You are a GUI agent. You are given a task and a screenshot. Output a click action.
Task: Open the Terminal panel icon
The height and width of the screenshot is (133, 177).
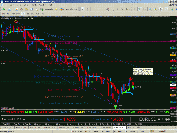click(x=31, y=9)
